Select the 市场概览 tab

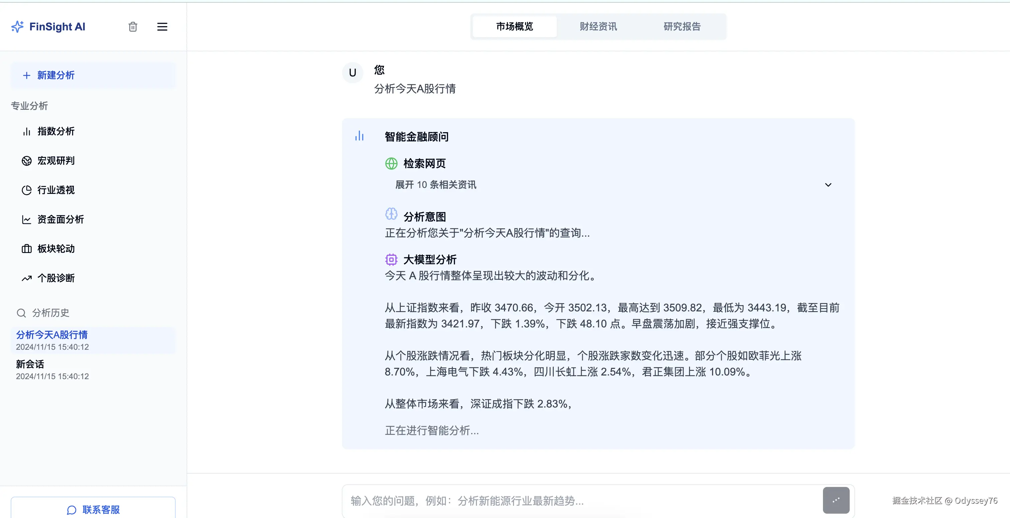click(514, 27)
